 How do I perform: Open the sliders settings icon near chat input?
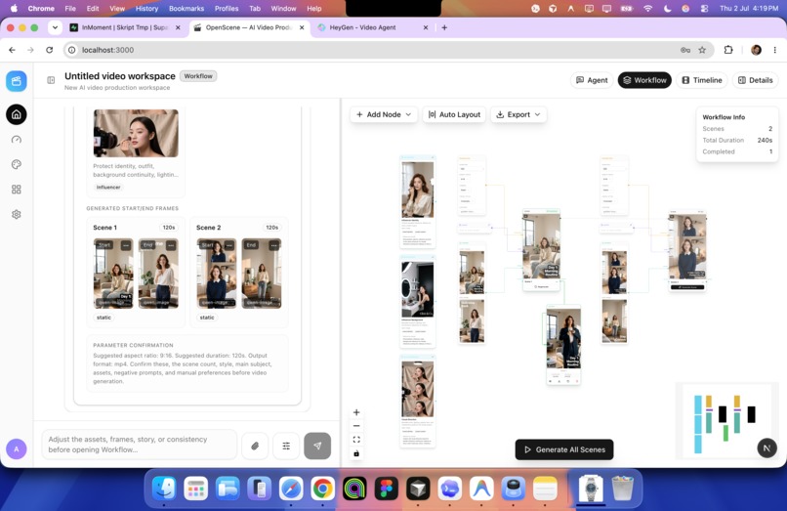[x=286, y=446]
